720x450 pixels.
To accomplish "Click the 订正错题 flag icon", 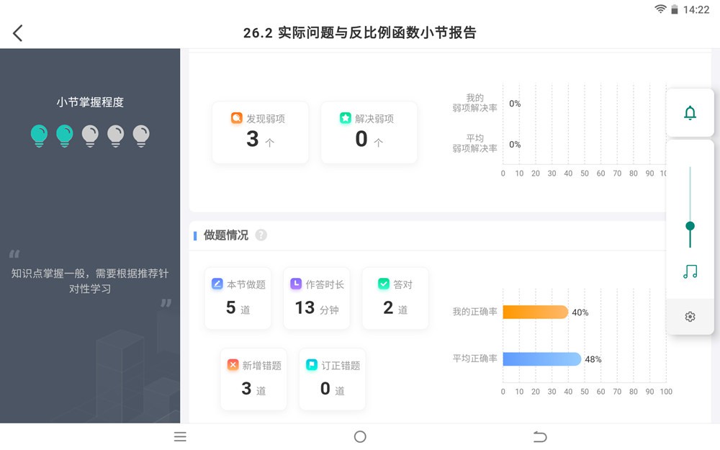I will [x=312, y=365].
